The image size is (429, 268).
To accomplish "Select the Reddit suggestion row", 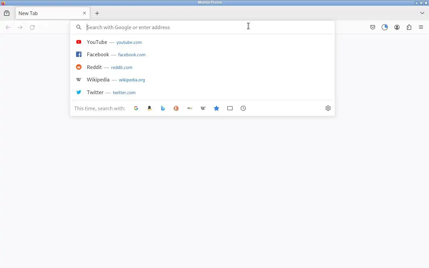I will 202,67.
